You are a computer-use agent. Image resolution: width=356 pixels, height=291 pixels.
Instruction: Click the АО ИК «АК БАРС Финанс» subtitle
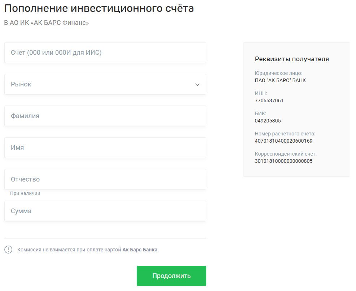coord(49,23)
